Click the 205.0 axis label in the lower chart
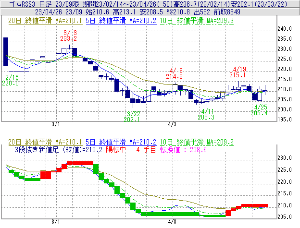Viewport: 300px width, 228px height. pyautogui.click(x=285, y=217)
